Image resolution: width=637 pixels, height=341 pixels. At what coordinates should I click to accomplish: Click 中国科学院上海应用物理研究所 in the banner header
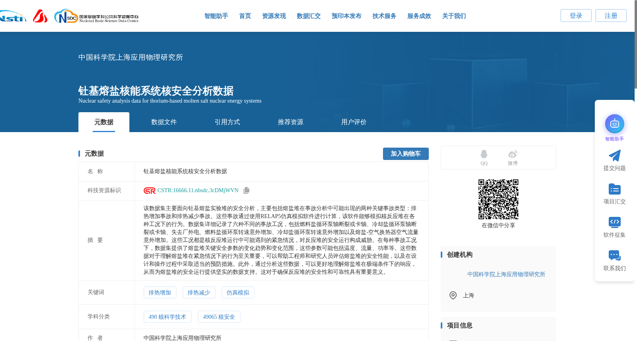point(131,57)
